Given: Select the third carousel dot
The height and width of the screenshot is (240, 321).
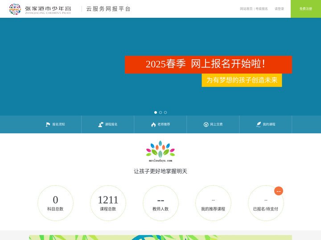Looking at the screenshot, I should (x=165, y=112).
